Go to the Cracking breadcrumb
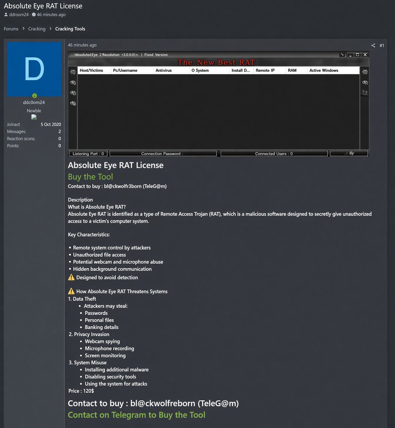Viewport: 395px width, 428px height. coord(37,29)
